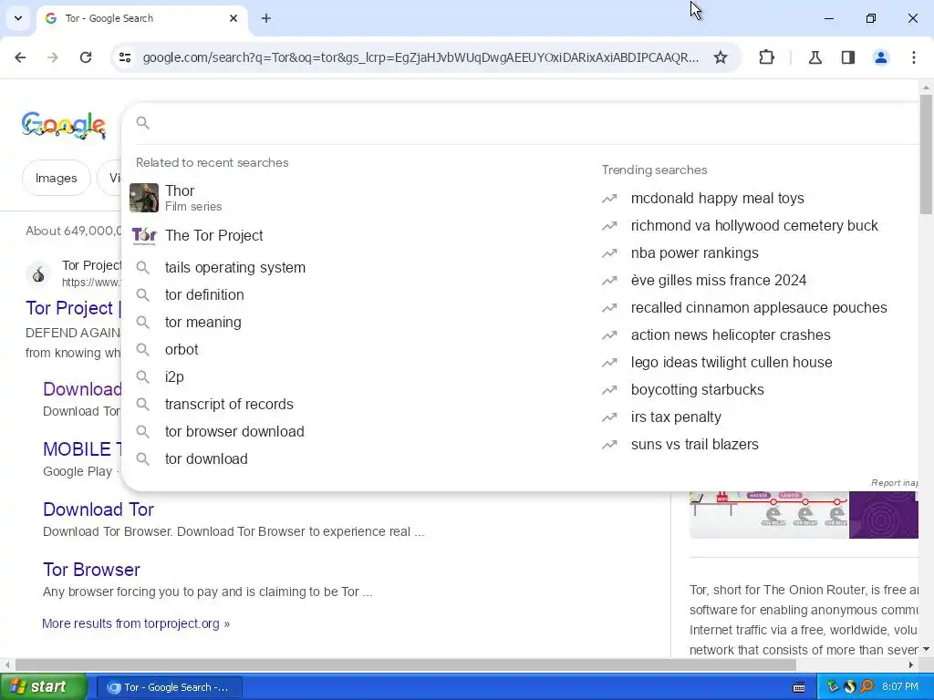Open the 'Tor Project |' main result title
This screenshot has width=934, height=700.
(73, 308)
